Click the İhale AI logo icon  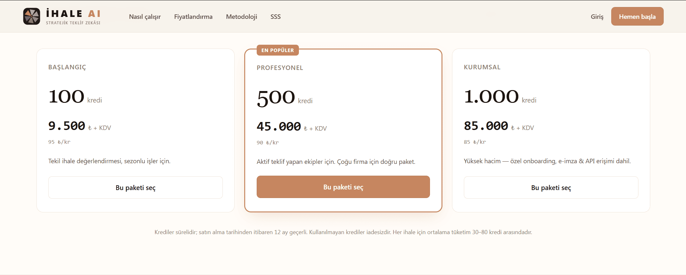coord(32,16)
